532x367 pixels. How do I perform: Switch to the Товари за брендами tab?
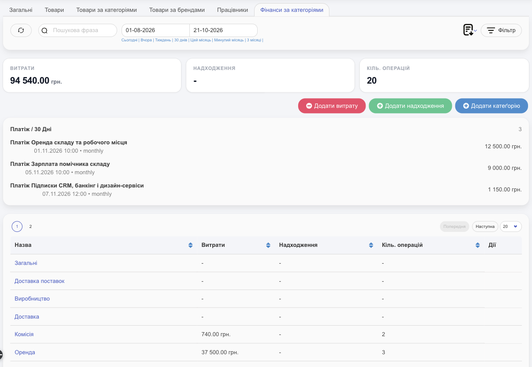tap(177, 10)
